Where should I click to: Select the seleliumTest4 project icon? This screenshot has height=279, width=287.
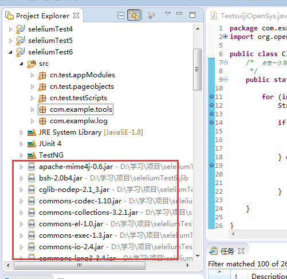(x=21, y=29)
